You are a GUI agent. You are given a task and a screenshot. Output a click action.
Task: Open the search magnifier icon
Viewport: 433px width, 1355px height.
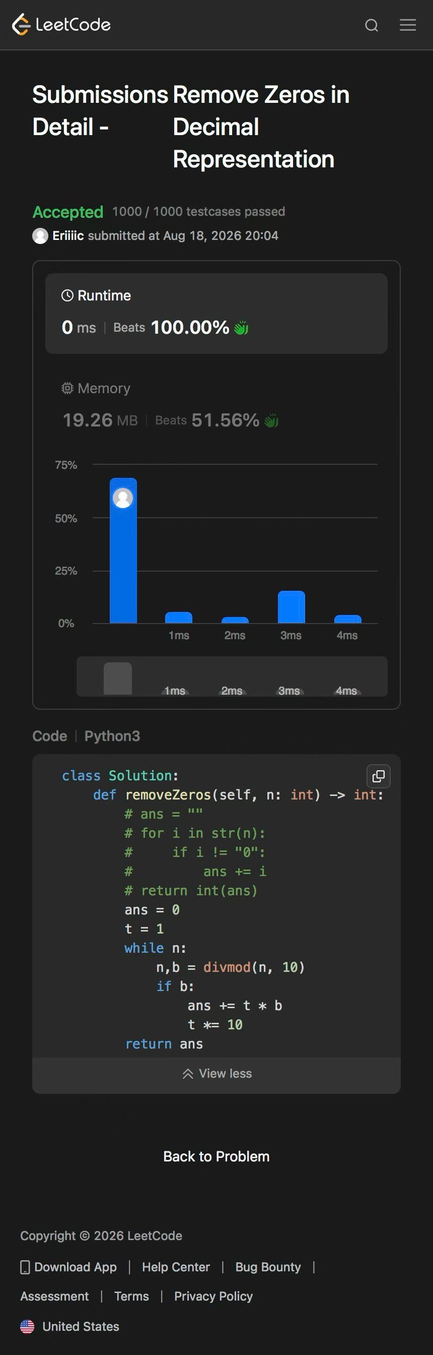(372, 25)
